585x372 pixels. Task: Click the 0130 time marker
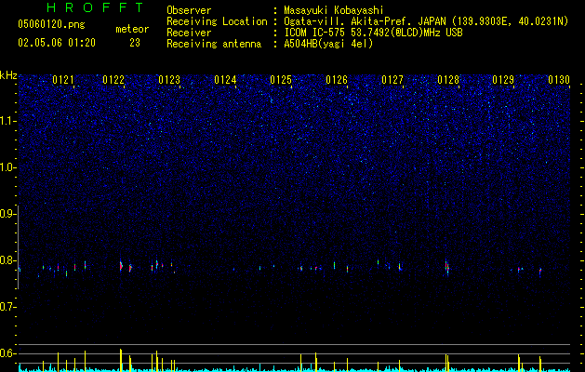point(559,80)
